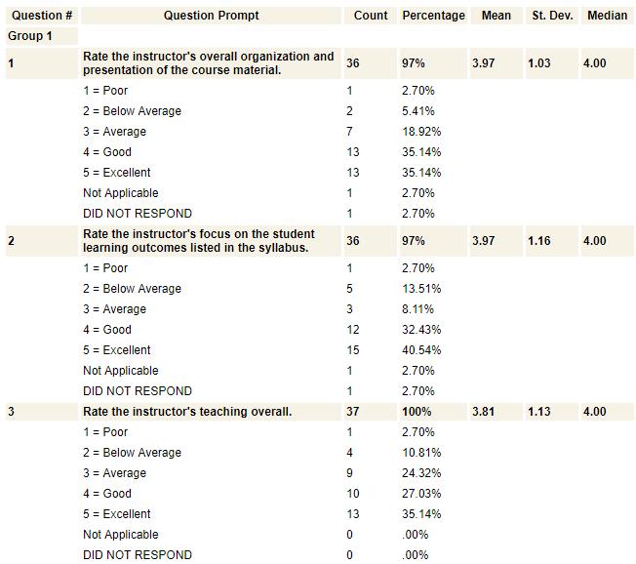Select the "Count" column header

point(371,16)
